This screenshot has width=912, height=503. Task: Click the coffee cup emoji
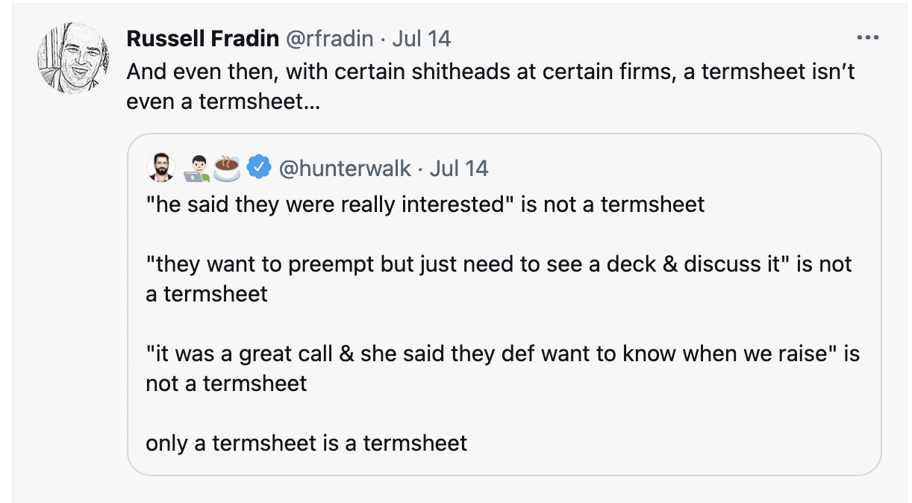pyautogui.click(x=227, y=169)
